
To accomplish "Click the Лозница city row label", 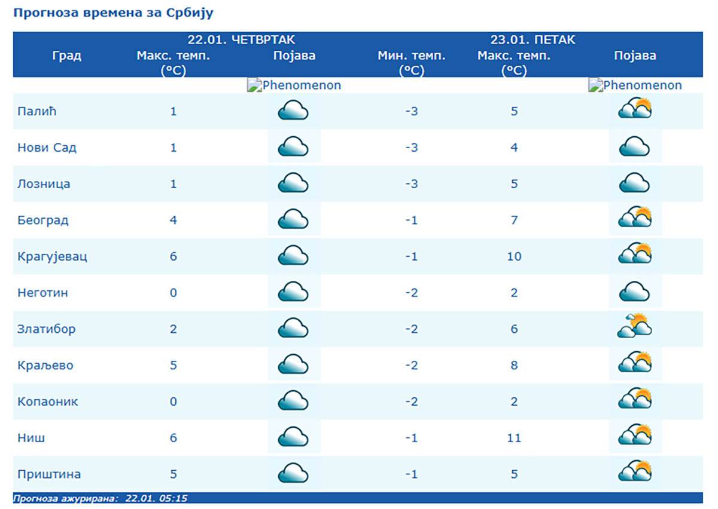I will tap(44, 184).
